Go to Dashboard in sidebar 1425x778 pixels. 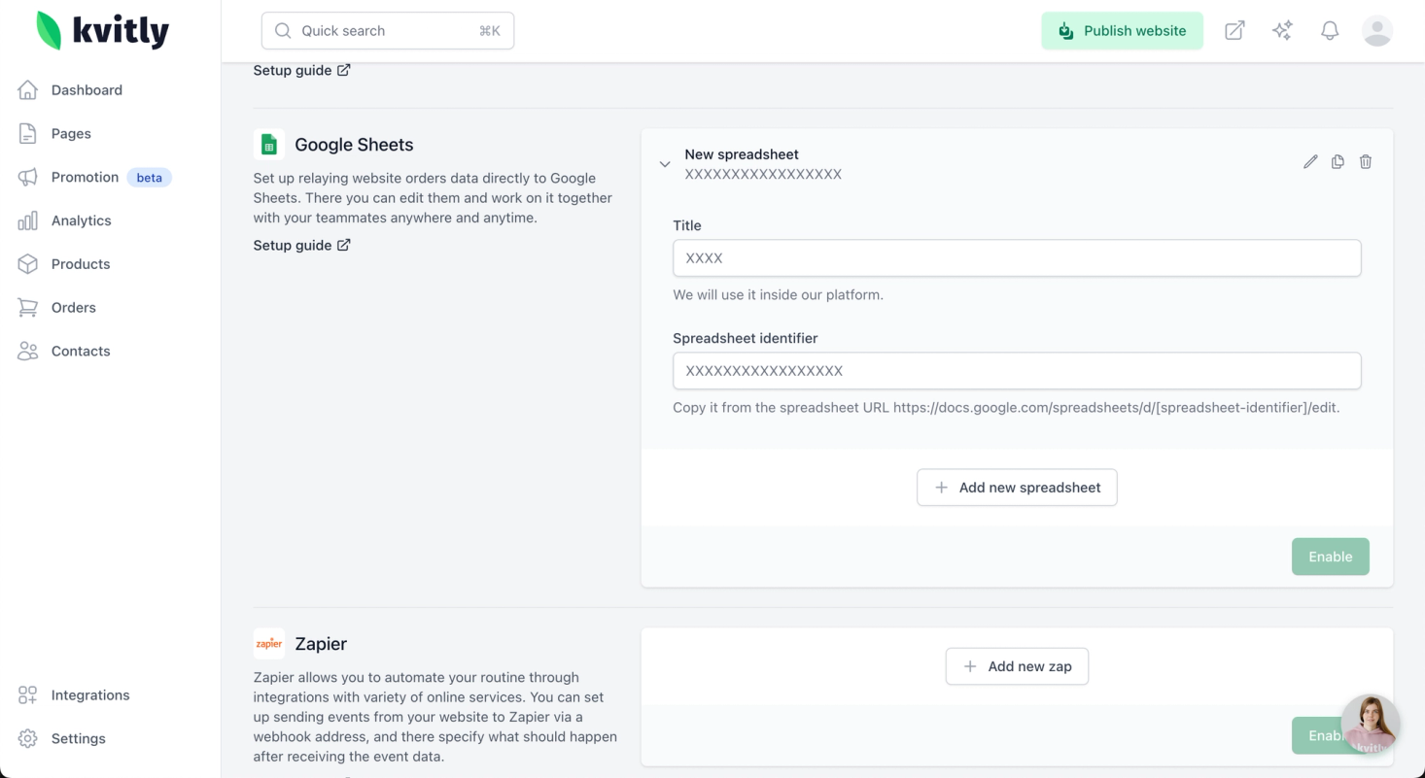click(x=87, y=90)
